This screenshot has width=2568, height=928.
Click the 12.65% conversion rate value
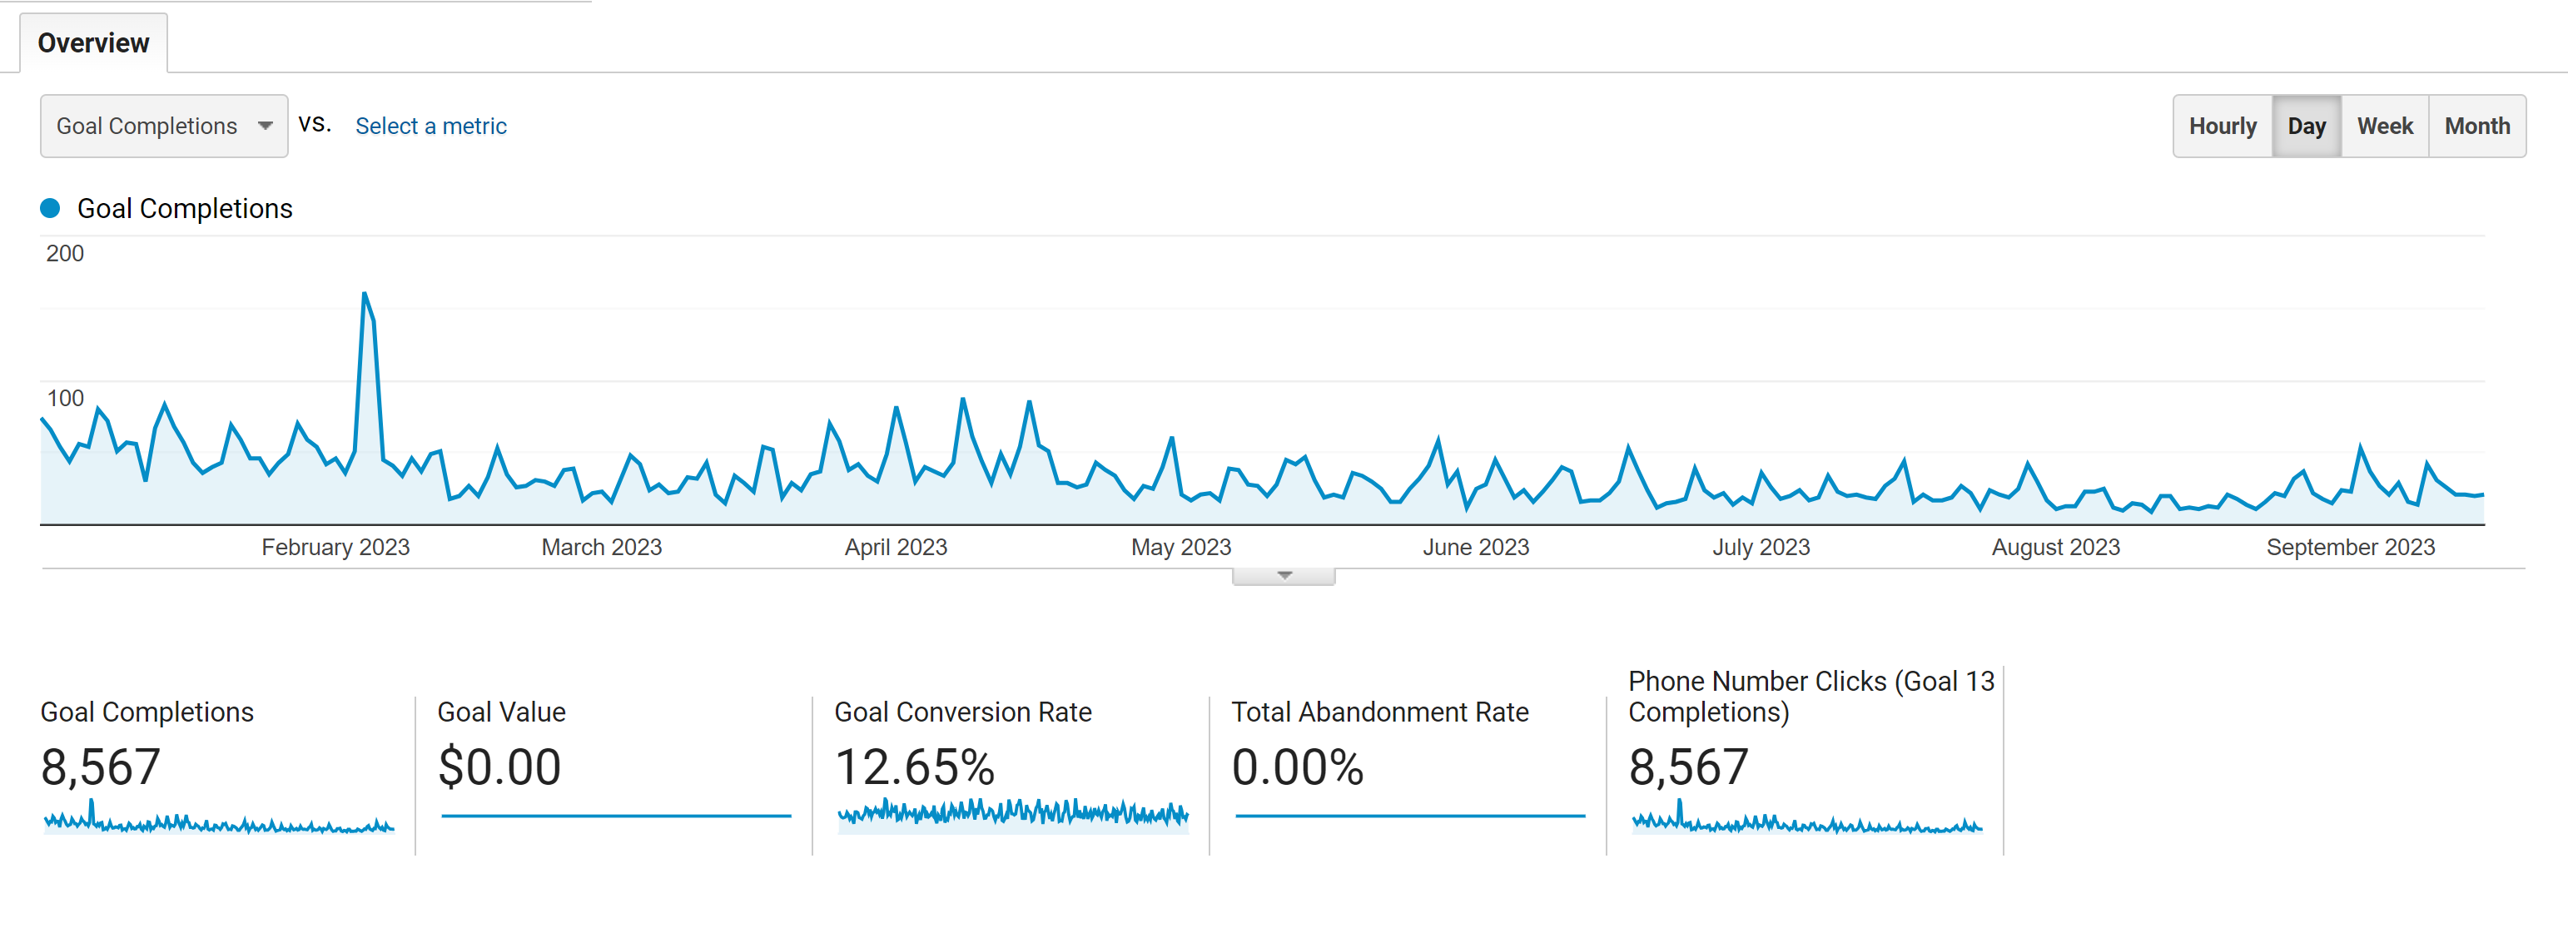[914, 767]
